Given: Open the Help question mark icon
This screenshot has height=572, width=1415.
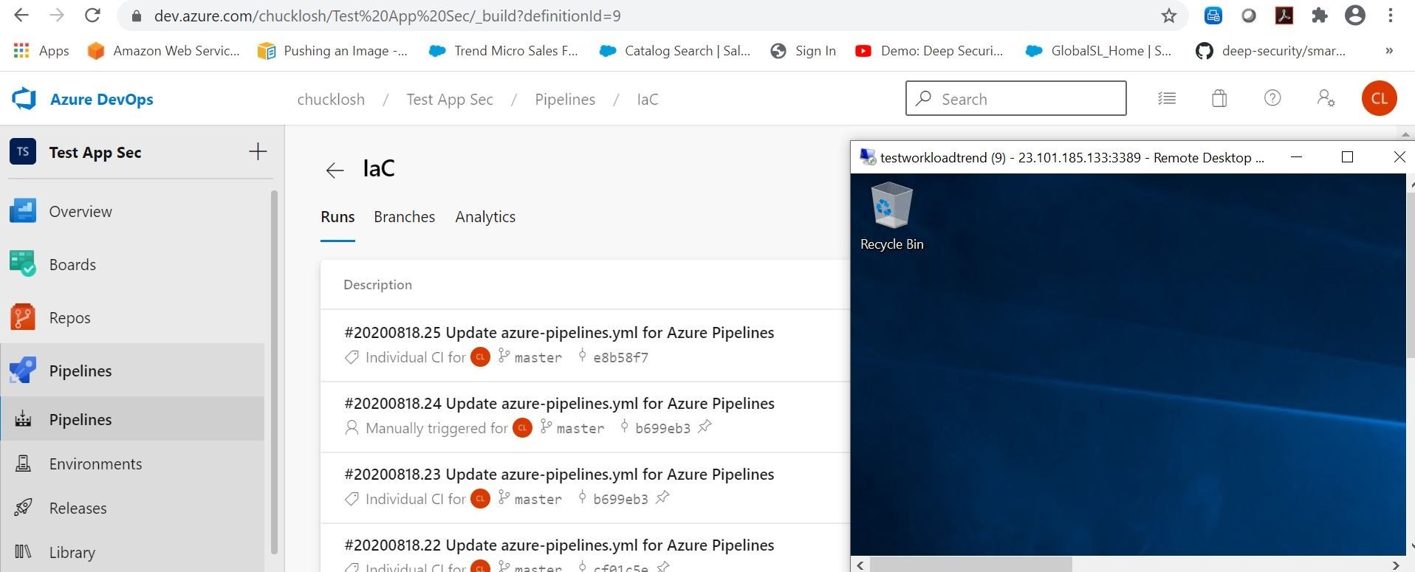Looking at the screenshot, I should 1272,98.
